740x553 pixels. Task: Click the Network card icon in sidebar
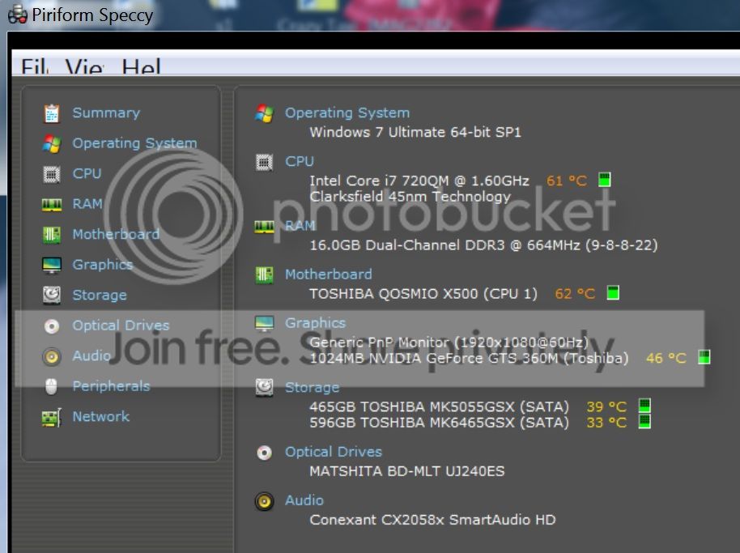point(52,418)
